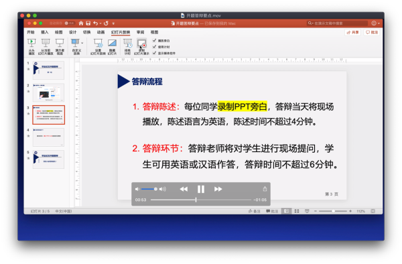Click the Undo arrow icon

95,23
